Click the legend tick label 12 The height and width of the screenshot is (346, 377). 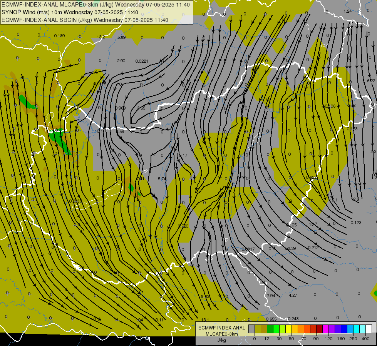click(266, 339)
